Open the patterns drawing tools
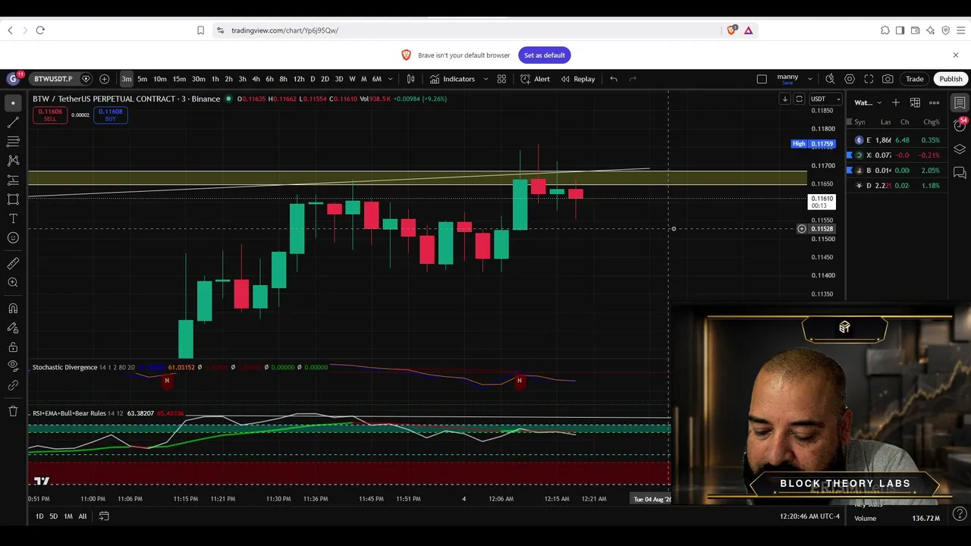 point(13,161)
